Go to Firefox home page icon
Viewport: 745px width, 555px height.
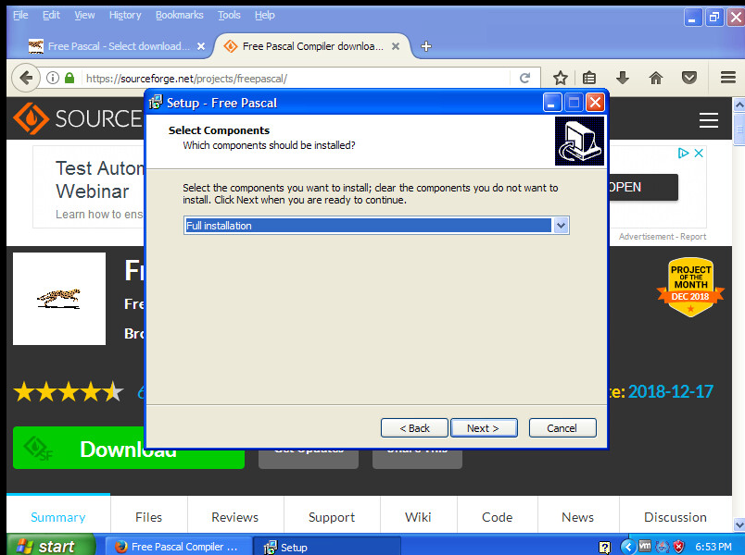pyautogui.click(x=656, y=78)
